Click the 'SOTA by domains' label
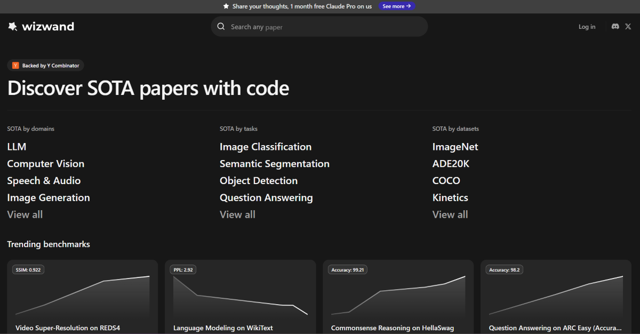This screenshot has height=334, width=640. 31,129
